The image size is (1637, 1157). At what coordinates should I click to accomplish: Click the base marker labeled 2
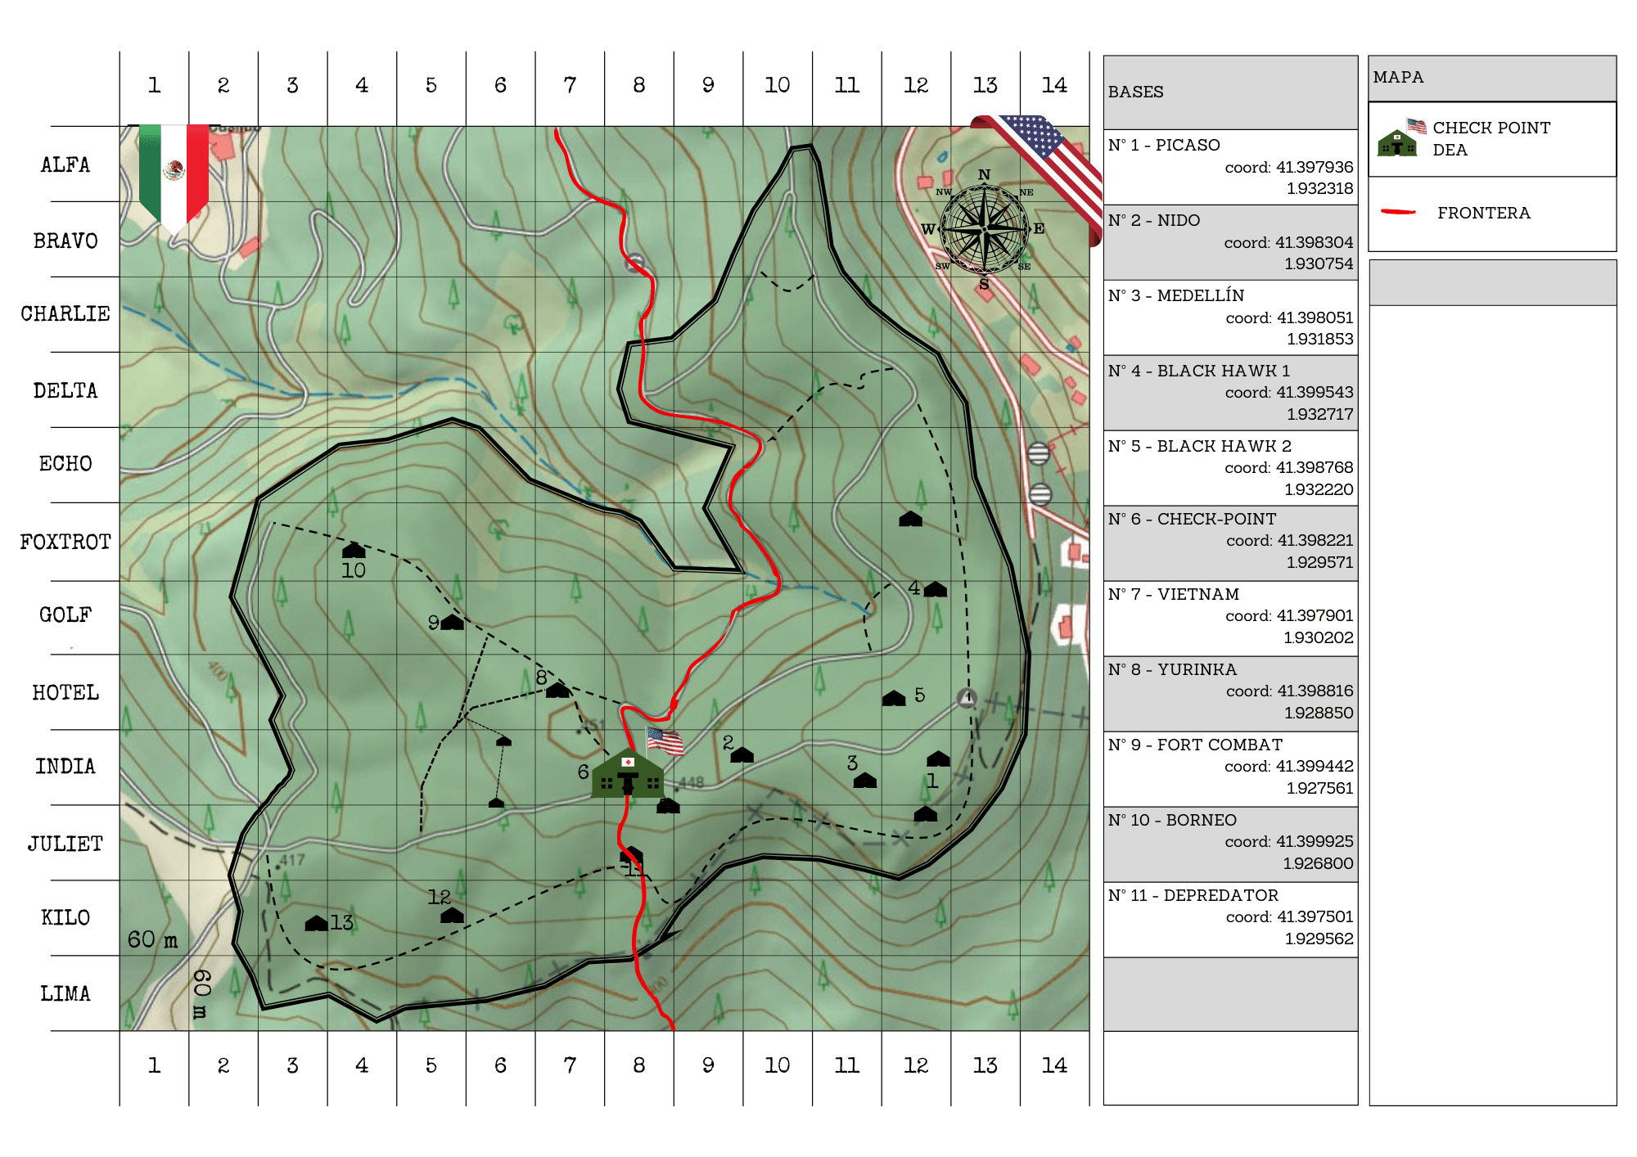pos(742,754)
